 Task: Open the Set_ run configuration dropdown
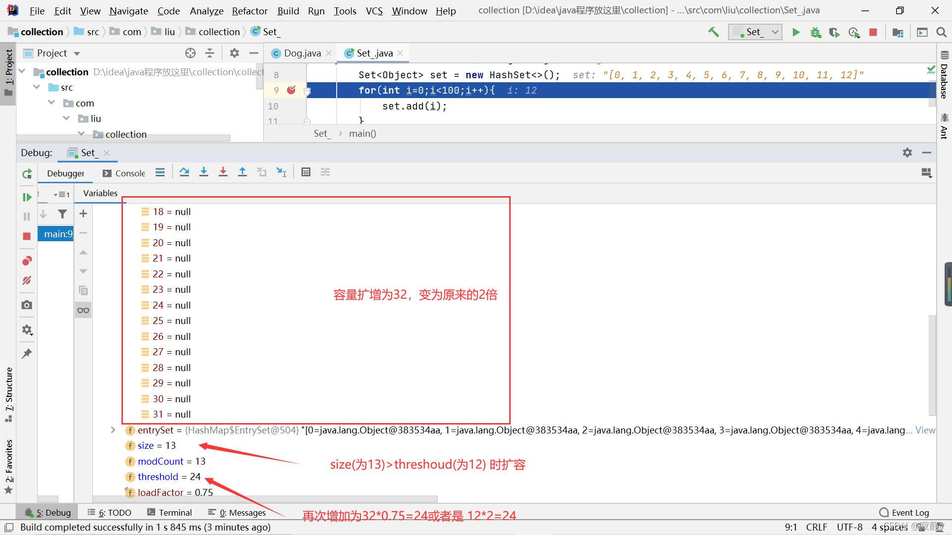tap(755, 32)
